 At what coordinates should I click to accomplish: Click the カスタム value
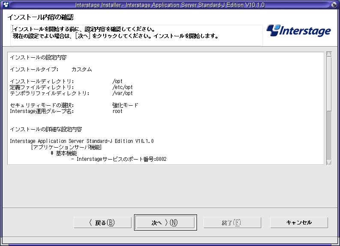tap(82, 69)
